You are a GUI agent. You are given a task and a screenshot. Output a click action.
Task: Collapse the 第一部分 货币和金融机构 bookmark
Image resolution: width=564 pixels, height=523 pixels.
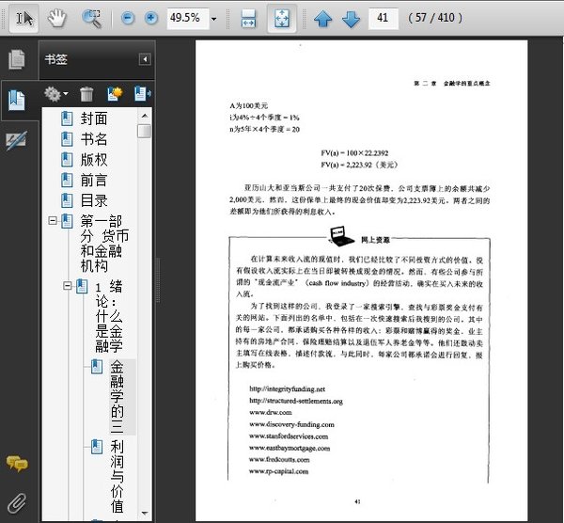pyautogui.click(x=51, y=222)
